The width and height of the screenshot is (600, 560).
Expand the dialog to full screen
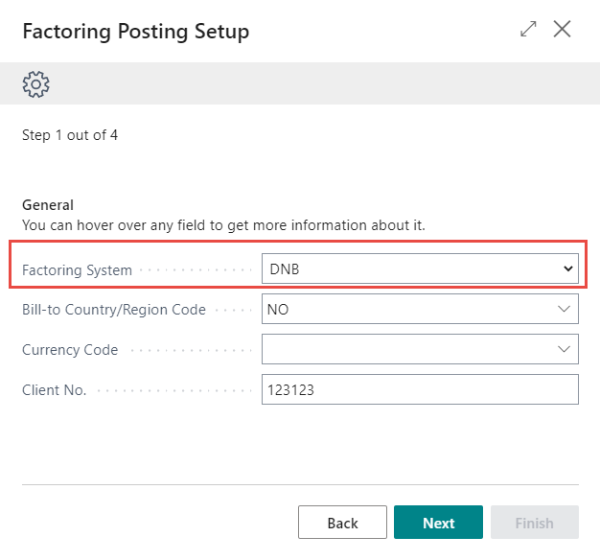click(x=528, y=30)
